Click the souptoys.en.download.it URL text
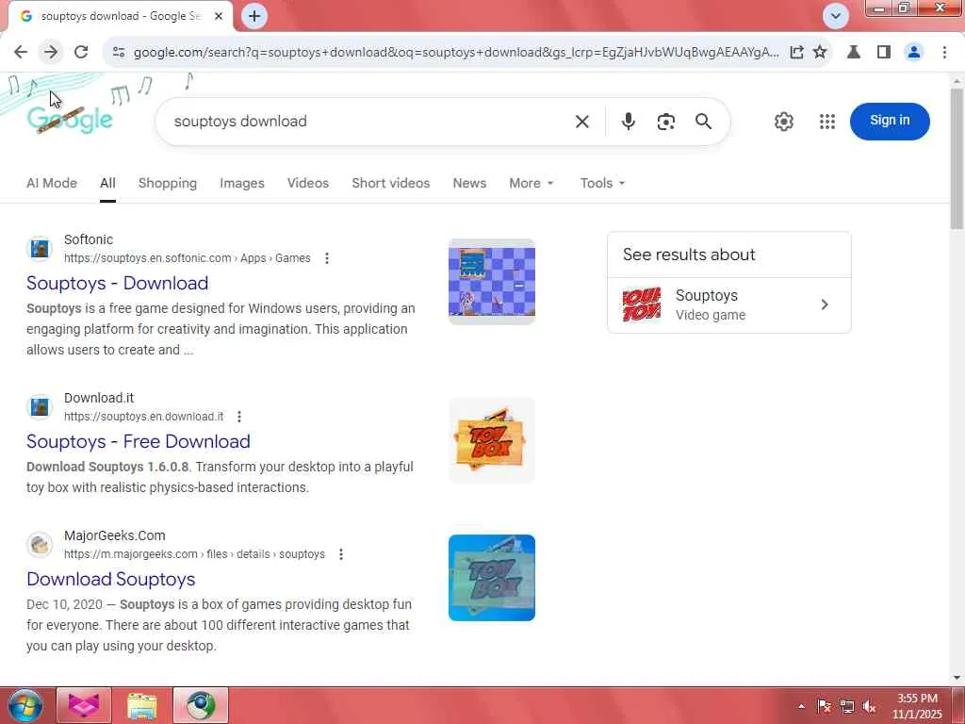The image size is (965, 724). point(144,417)
